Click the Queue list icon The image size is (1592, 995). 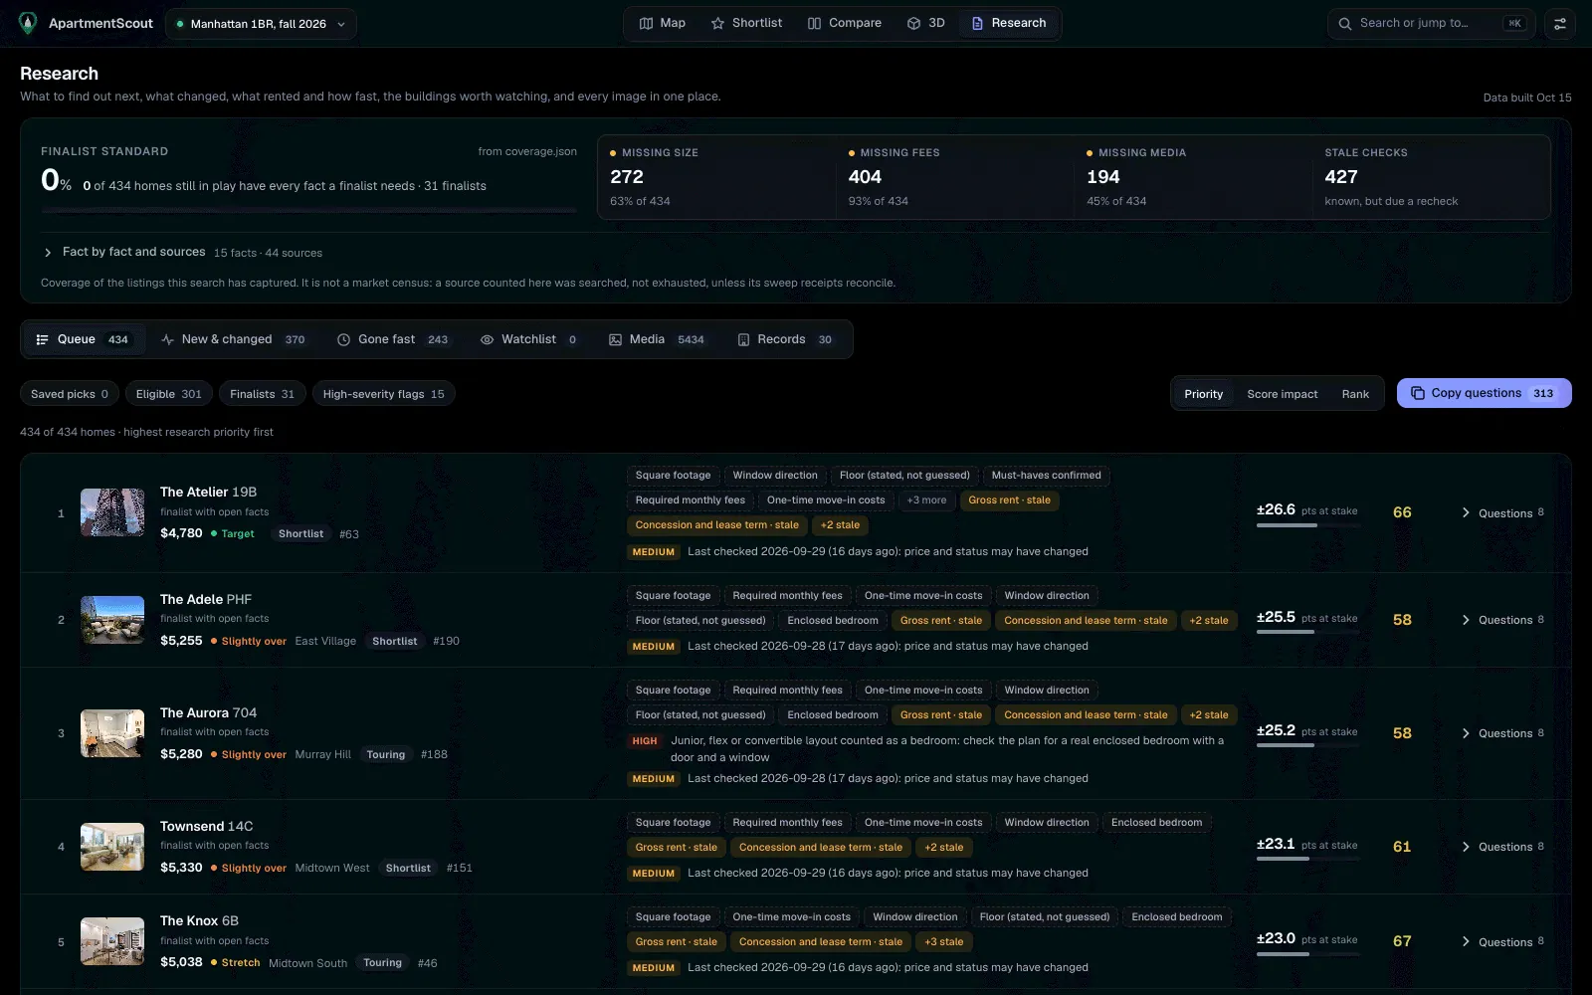(42, 339)
